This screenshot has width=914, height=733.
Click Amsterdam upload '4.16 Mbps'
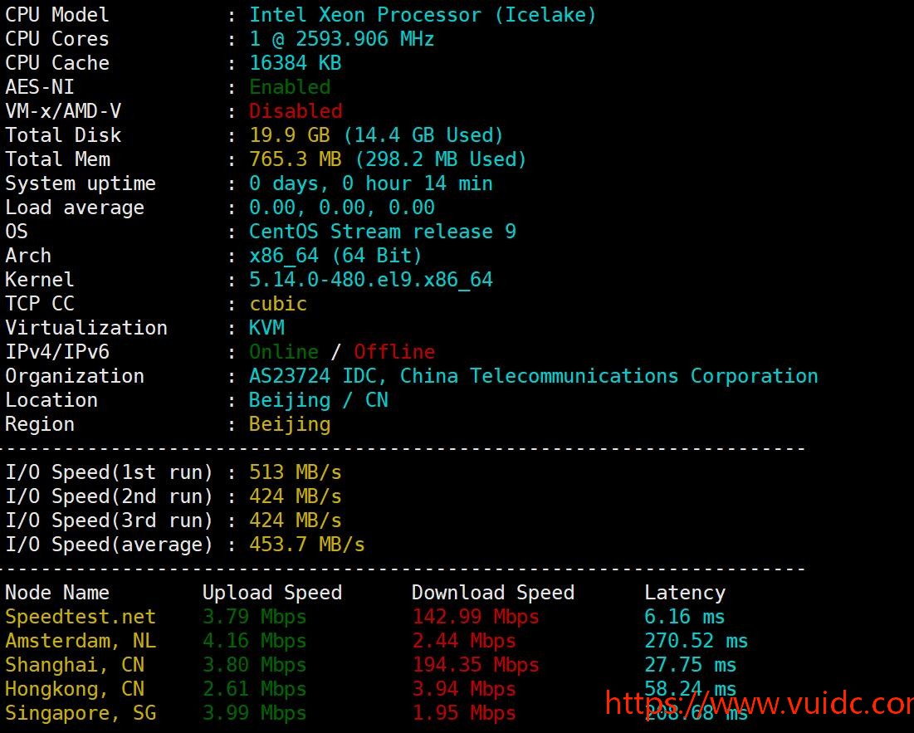coord(255,641)
